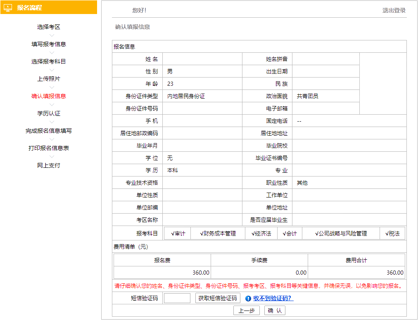
Task: Toggle the 经济法 subject selection
Action: [261, 233]
